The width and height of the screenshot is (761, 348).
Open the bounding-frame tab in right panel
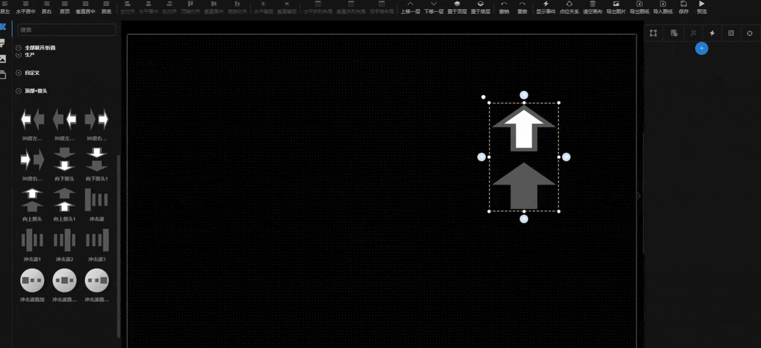coord(653,33)
